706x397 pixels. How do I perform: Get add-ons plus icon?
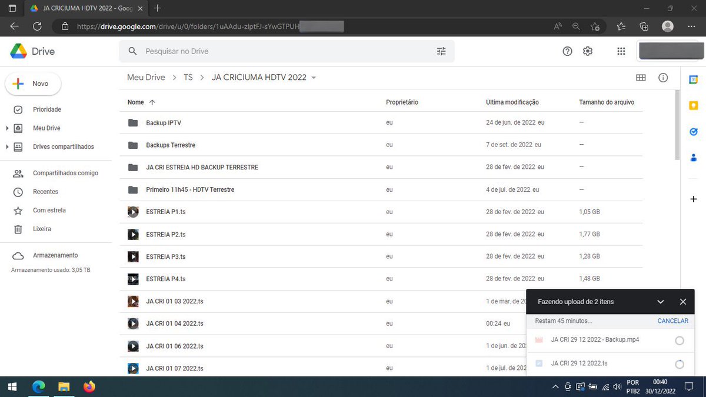[x=694, y=199]
